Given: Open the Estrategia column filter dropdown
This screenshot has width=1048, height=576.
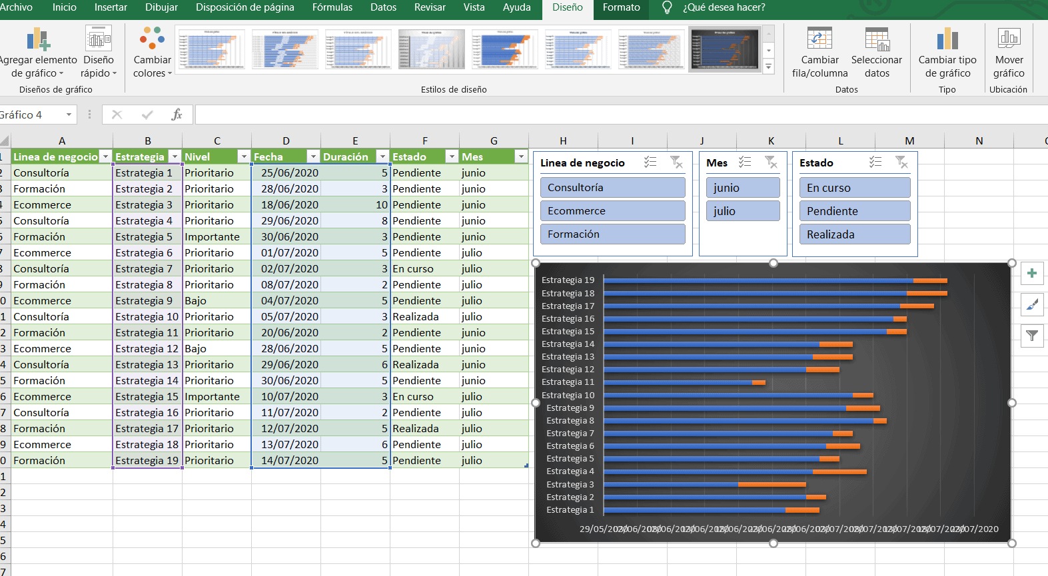Looking at the screenshot, I should pyautogui.click(x=175, y=156).
